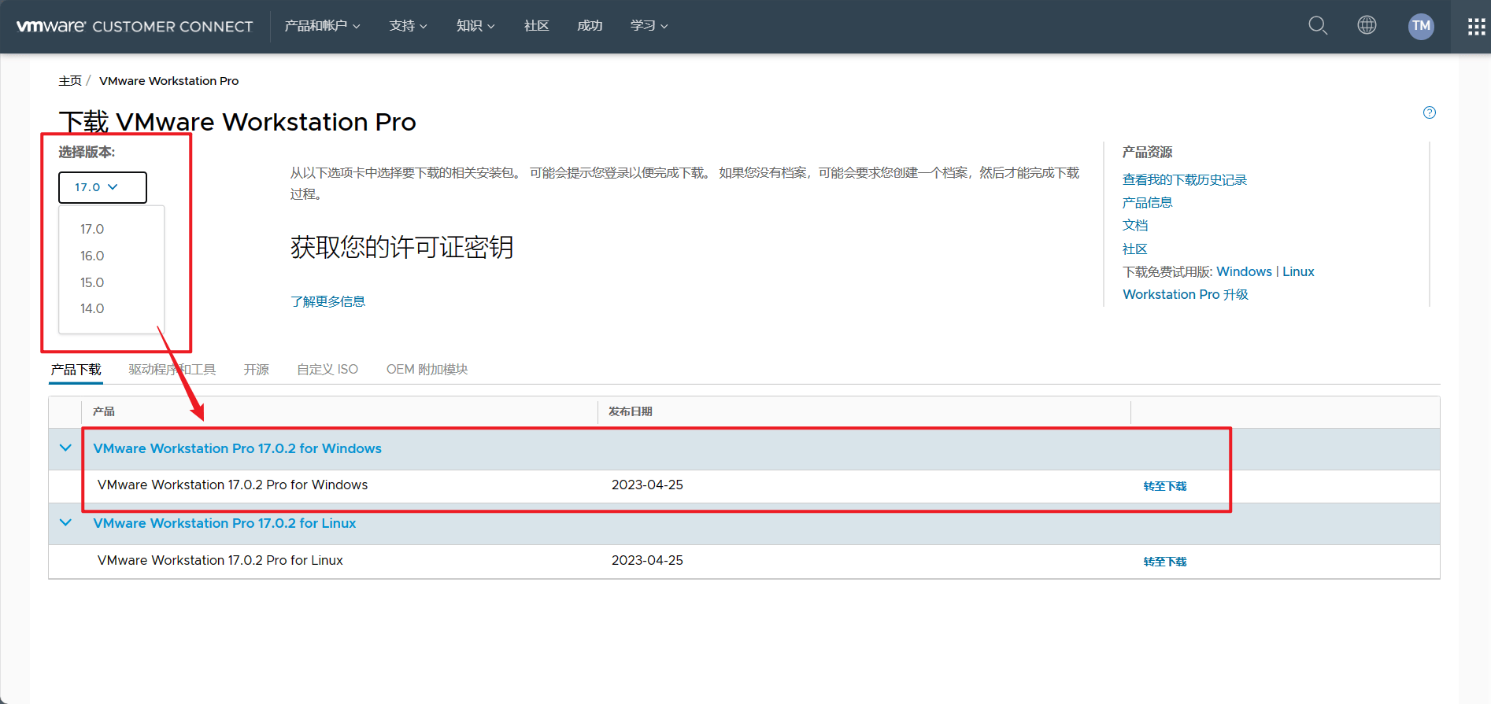
Task: Click 转至下载 for the Linux version
Action: tap(1164, 562)
